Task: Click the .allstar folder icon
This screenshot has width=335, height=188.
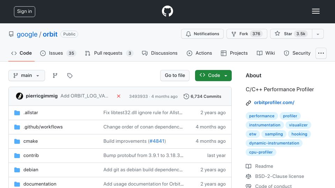Action: tap(17, 112)
